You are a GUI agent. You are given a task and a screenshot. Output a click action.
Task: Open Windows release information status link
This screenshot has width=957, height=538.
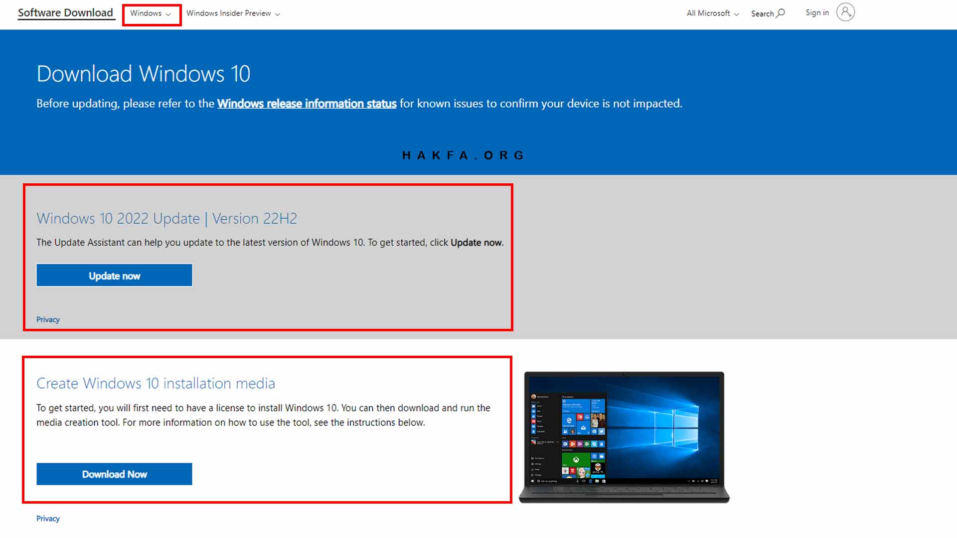(x=307, y=104)
